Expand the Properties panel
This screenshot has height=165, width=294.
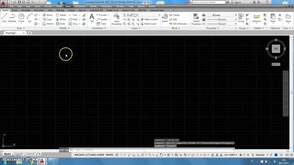tap(212, 28)
